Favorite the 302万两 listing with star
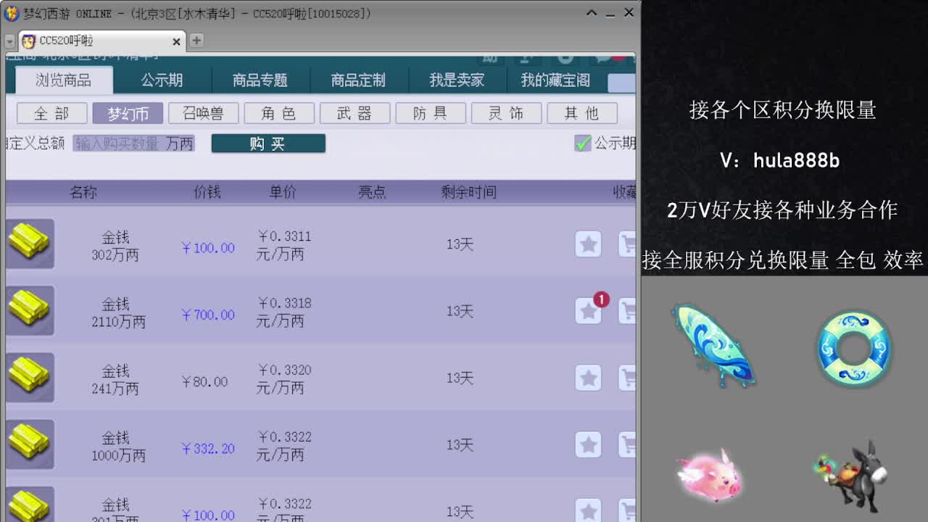 [588, 244]
